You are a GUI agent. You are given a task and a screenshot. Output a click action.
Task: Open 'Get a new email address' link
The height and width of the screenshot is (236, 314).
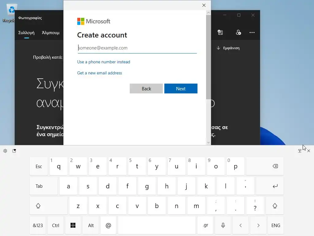coord(100,73)
